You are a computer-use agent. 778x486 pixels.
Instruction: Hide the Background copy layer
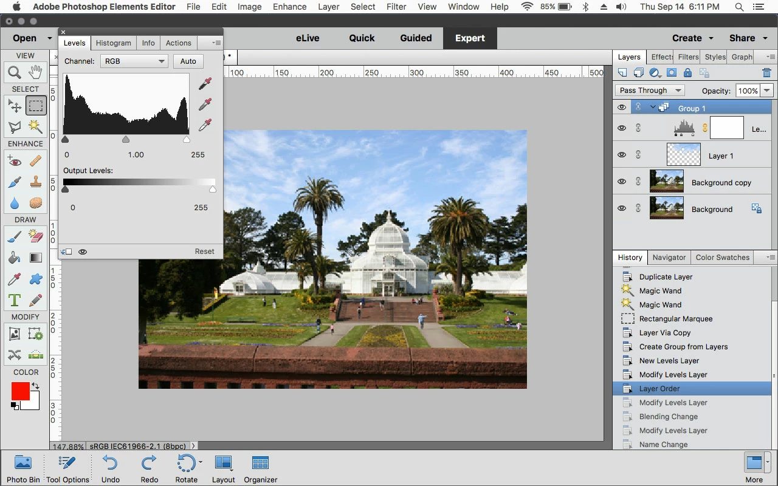tap(621, 182)
